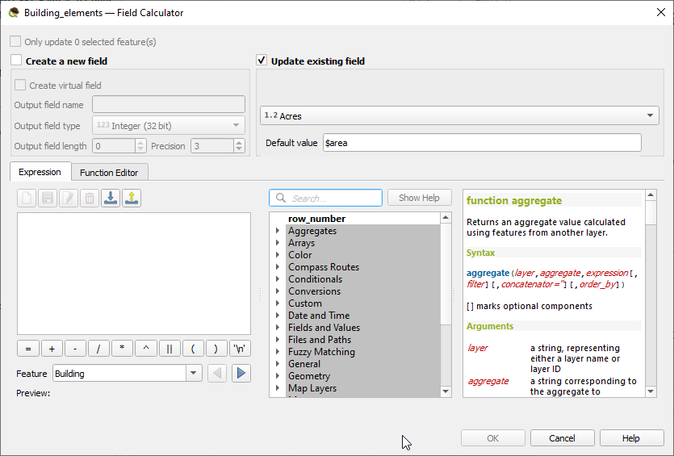
Task: Go to next feature arrow
Action: (241, 373)
